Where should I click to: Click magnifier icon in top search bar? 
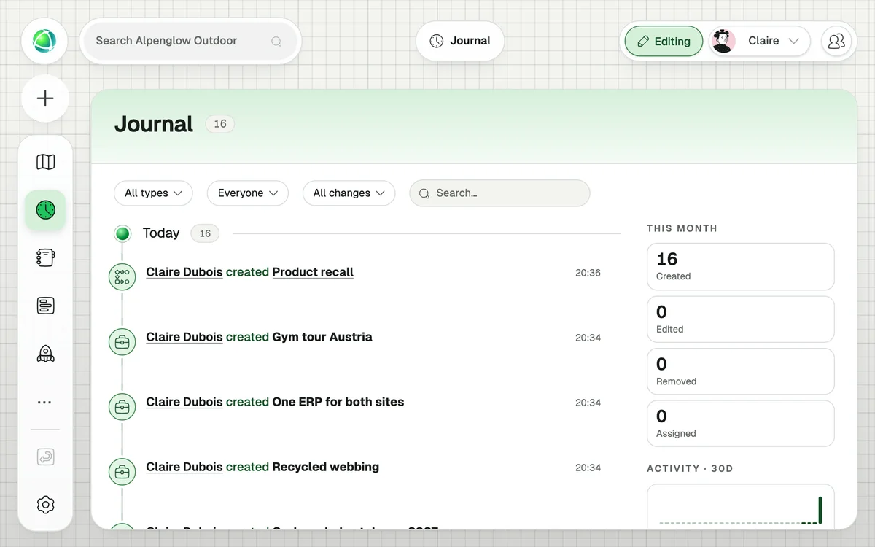[x=276, y=42]
